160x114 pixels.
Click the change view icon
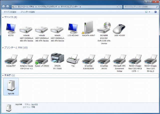[x=146, y=12]
